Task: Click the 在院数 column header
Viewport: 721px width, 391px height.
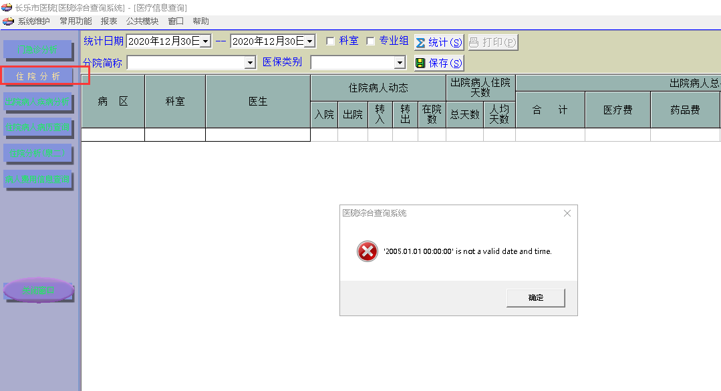Action: (432, 114)
